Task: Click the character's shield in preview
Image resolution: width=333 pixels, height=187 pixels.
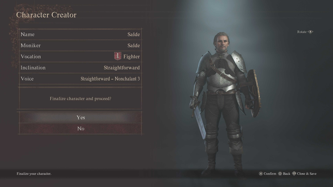Action: tap(254, 93)
